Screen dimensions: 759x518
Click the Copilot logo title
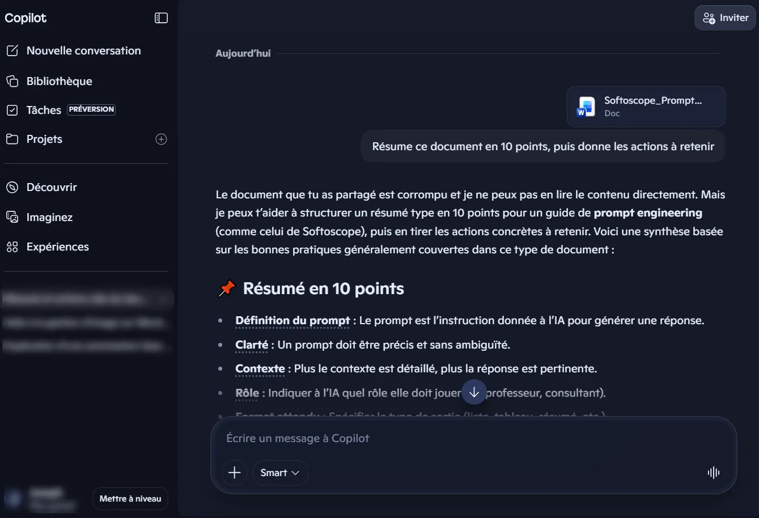click(x=26, y=18)
